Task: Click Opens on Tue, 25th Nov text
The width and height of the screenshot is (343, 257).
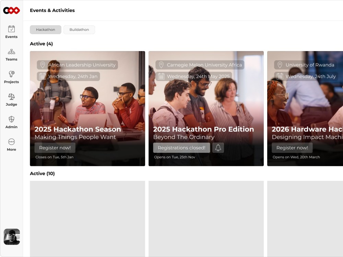Action: (174, 157)
